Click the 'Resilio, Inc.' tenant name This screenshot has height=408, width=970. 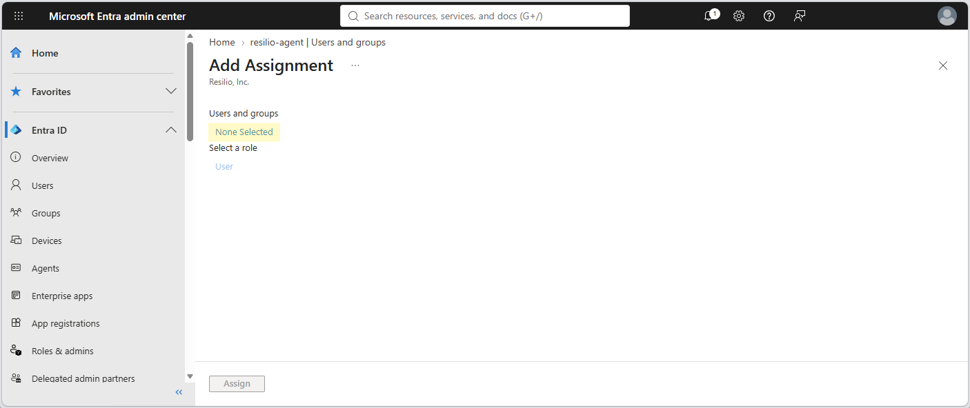pos(229,82)
